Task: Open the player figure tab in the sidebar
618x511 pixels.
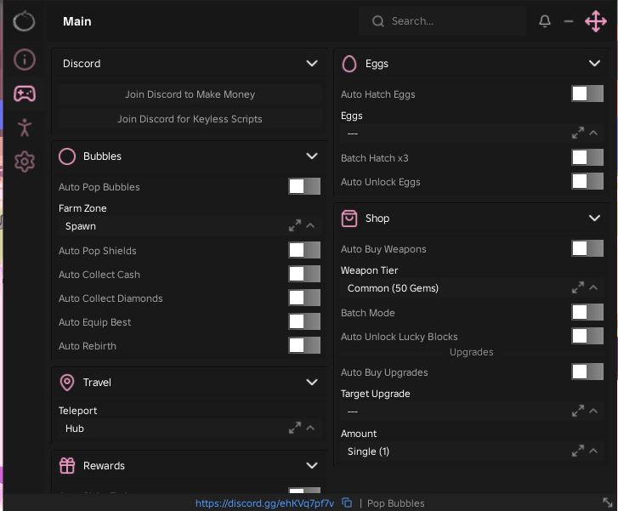Action: tap(25, 128)
